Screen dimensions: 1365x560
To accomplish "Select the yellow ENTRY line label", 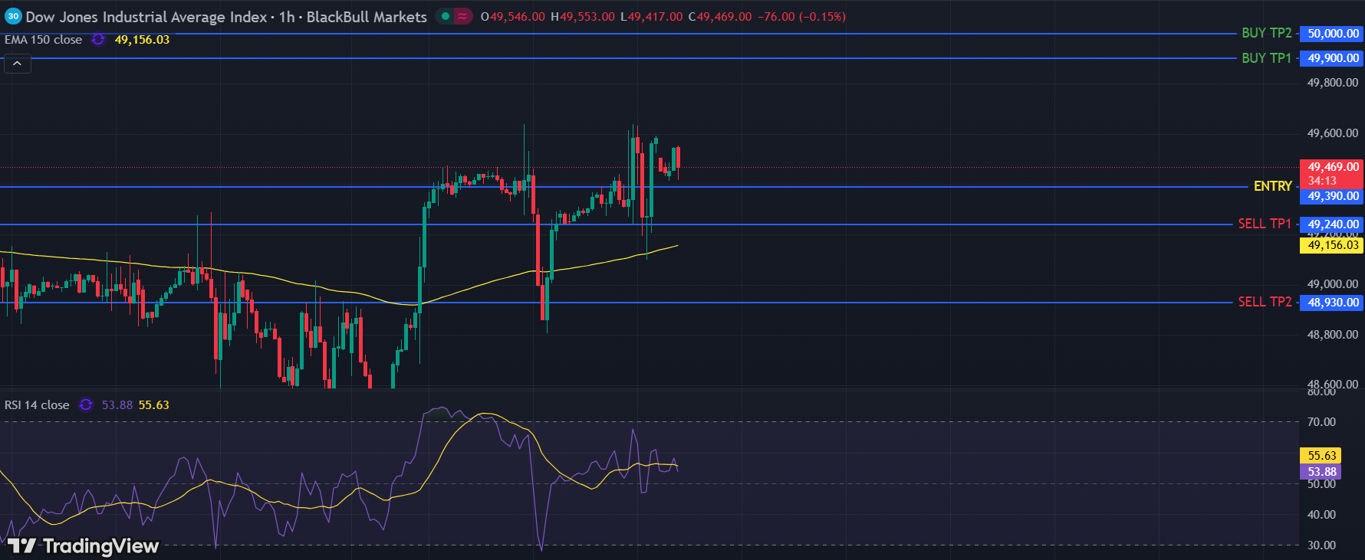I will click(x=1272, y=186).
